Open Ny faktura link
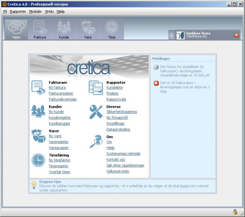Viewport: 245px width, 217px height. pyautogui.click(x=57, y=87)
